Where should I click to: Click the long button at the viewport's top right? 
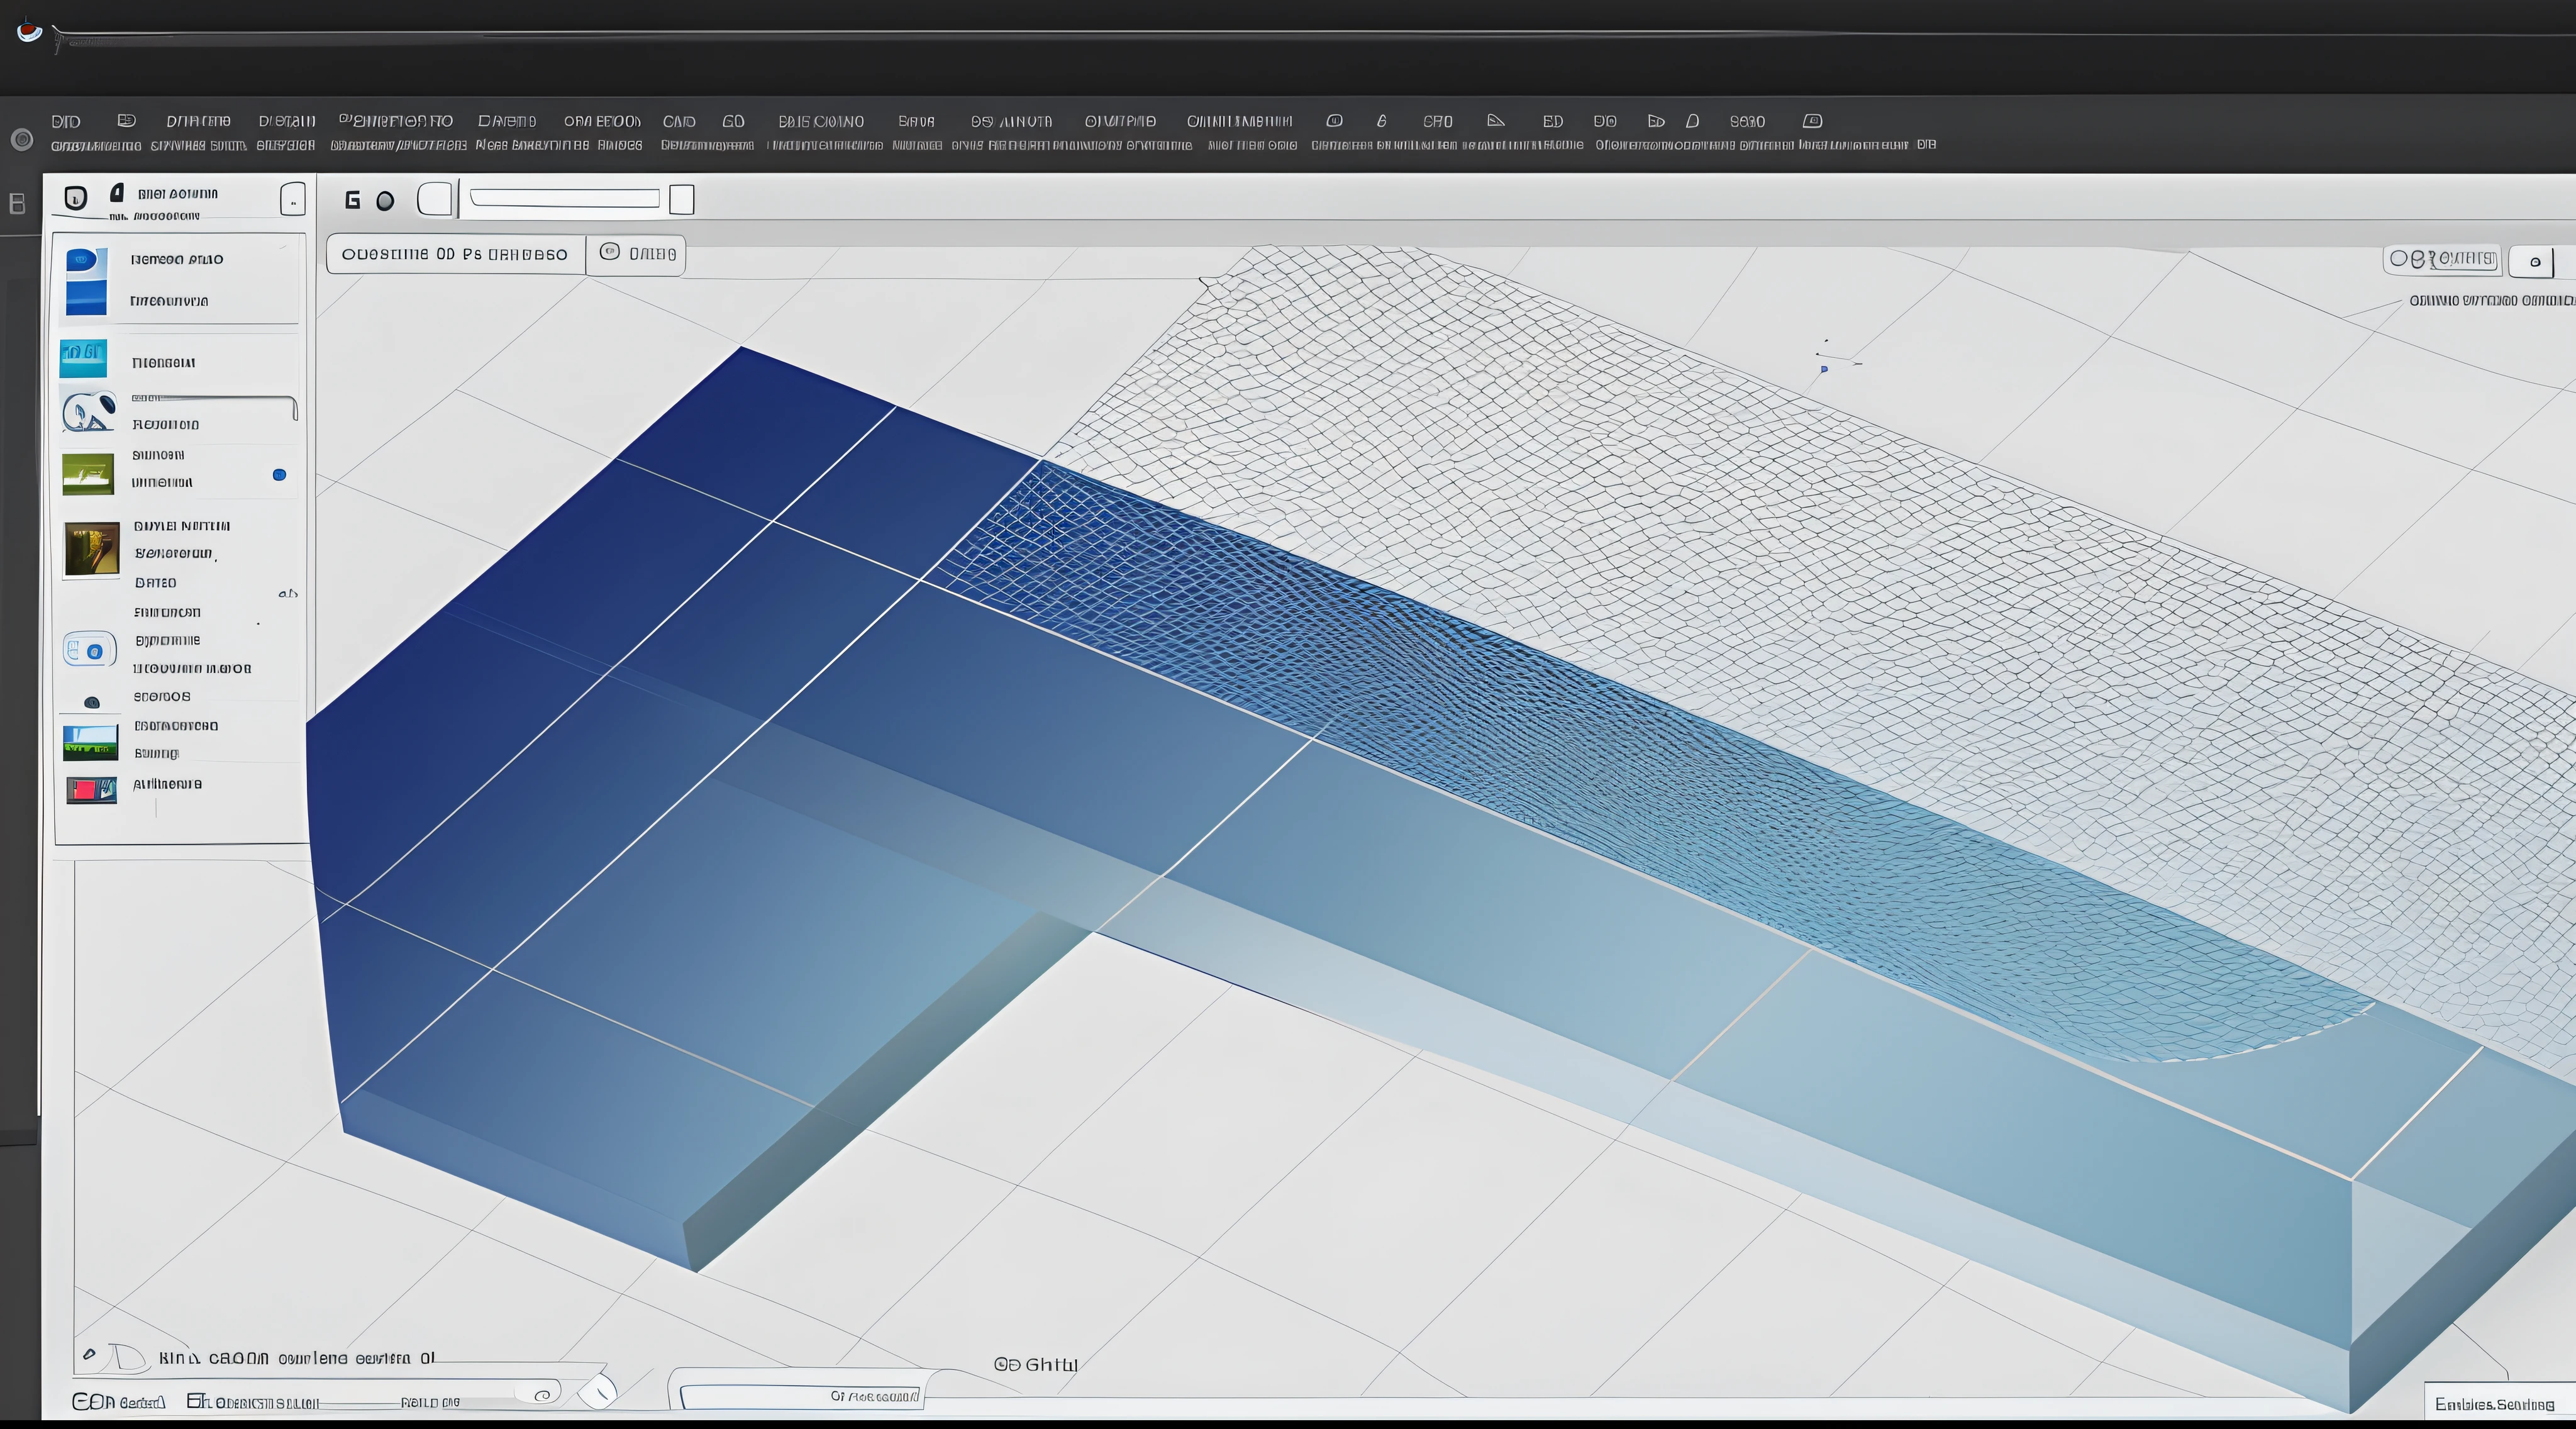(x=2442, y=260)
